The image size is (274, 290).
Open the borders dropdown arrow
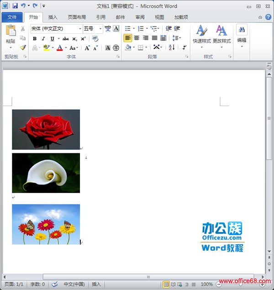146,48
